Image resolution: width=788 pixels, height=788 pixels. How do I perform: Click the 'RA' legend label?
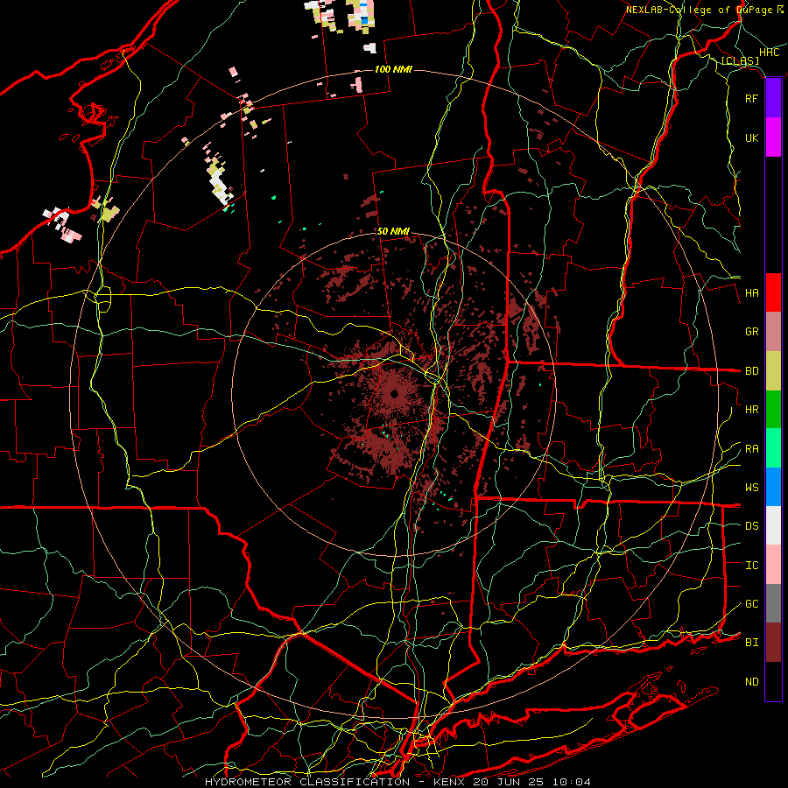[751, 449]
